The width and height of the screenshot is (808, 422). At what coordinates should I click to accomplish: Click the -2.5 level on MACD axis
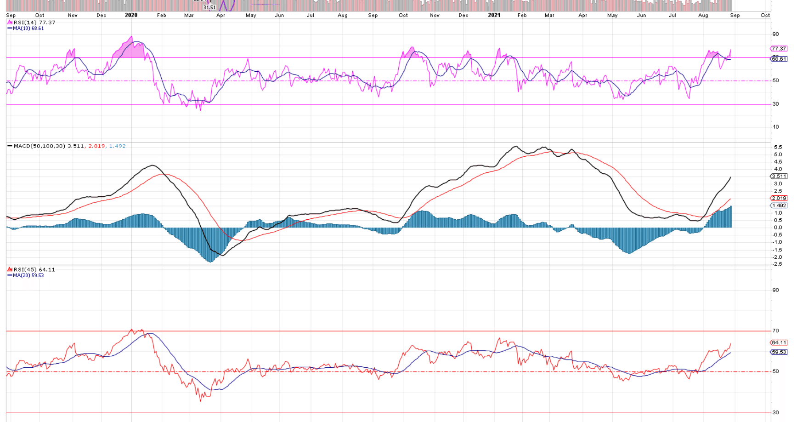click(x=777, y=264)
